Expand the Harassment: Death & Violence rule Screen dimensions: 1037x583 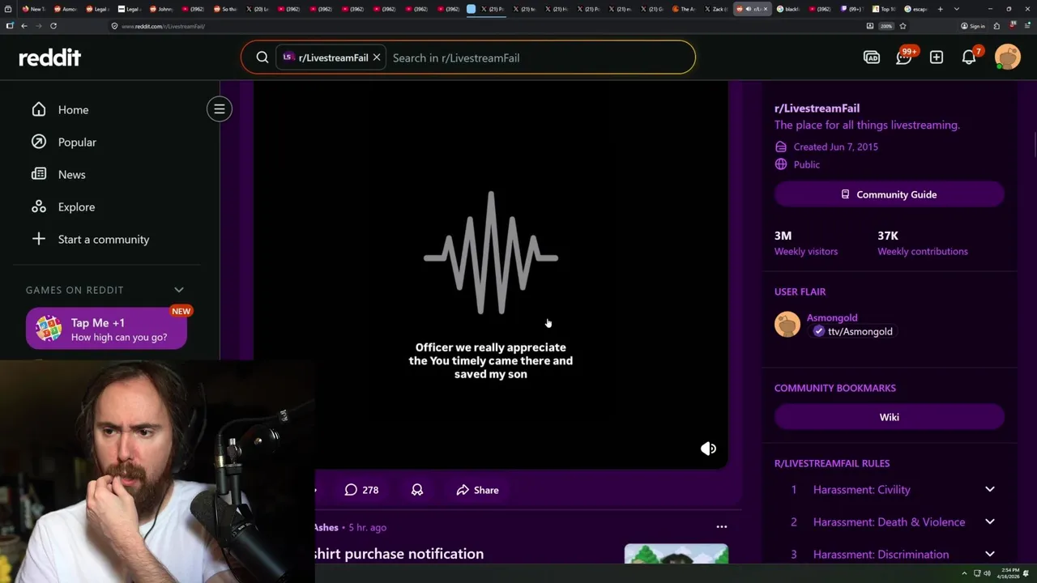990,521
